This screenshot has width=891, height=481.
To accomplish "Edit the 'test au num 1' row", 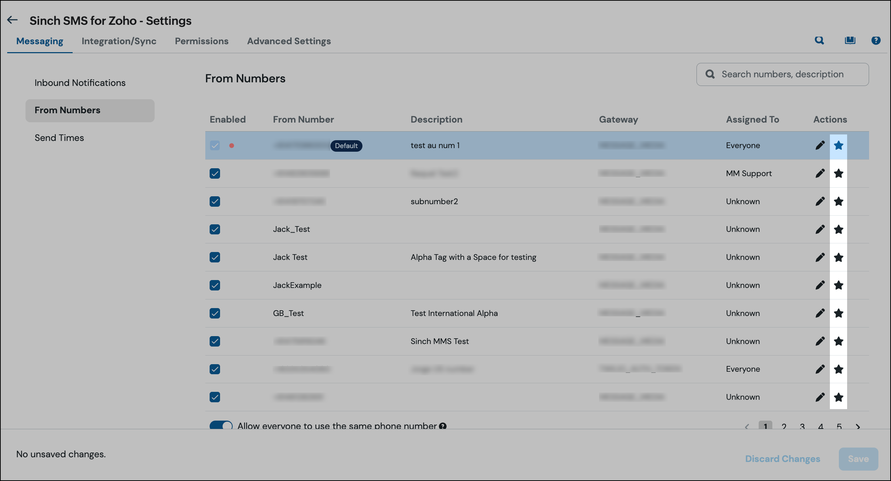I will point(820,145).
